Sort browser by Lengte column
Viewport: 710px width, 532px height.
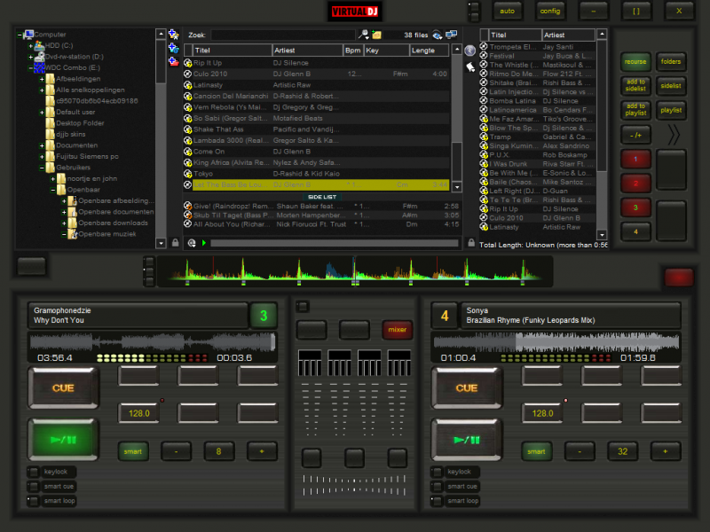click(x=429, y=51)
